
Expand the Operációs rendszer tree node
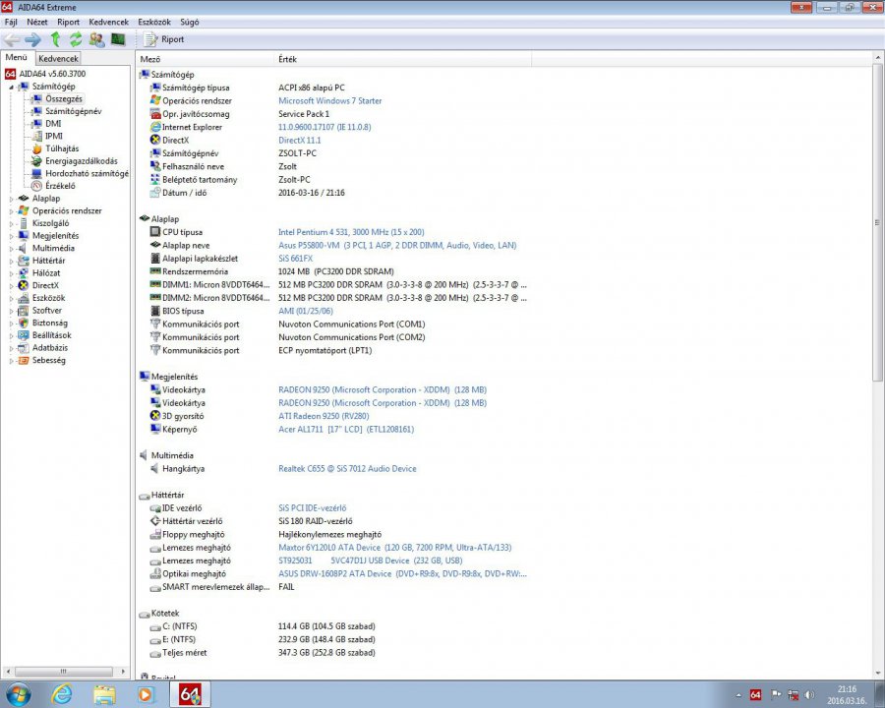[x=11, y=211]
